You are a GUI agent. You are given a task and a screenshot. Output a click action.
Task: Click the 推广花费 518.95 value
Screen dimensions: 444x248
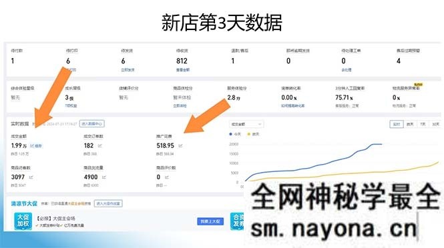pos(165,145)
